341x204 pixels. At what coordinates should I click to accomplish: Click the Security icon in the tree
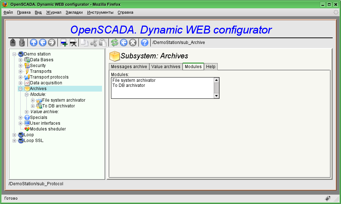click(27, 66)
